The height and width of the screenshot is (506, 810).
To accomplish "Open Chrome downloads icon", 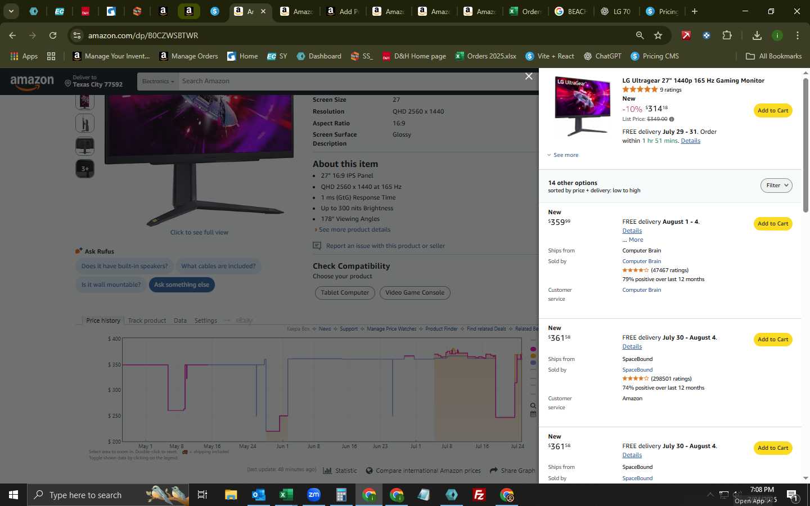I will [x=757, y=35].
